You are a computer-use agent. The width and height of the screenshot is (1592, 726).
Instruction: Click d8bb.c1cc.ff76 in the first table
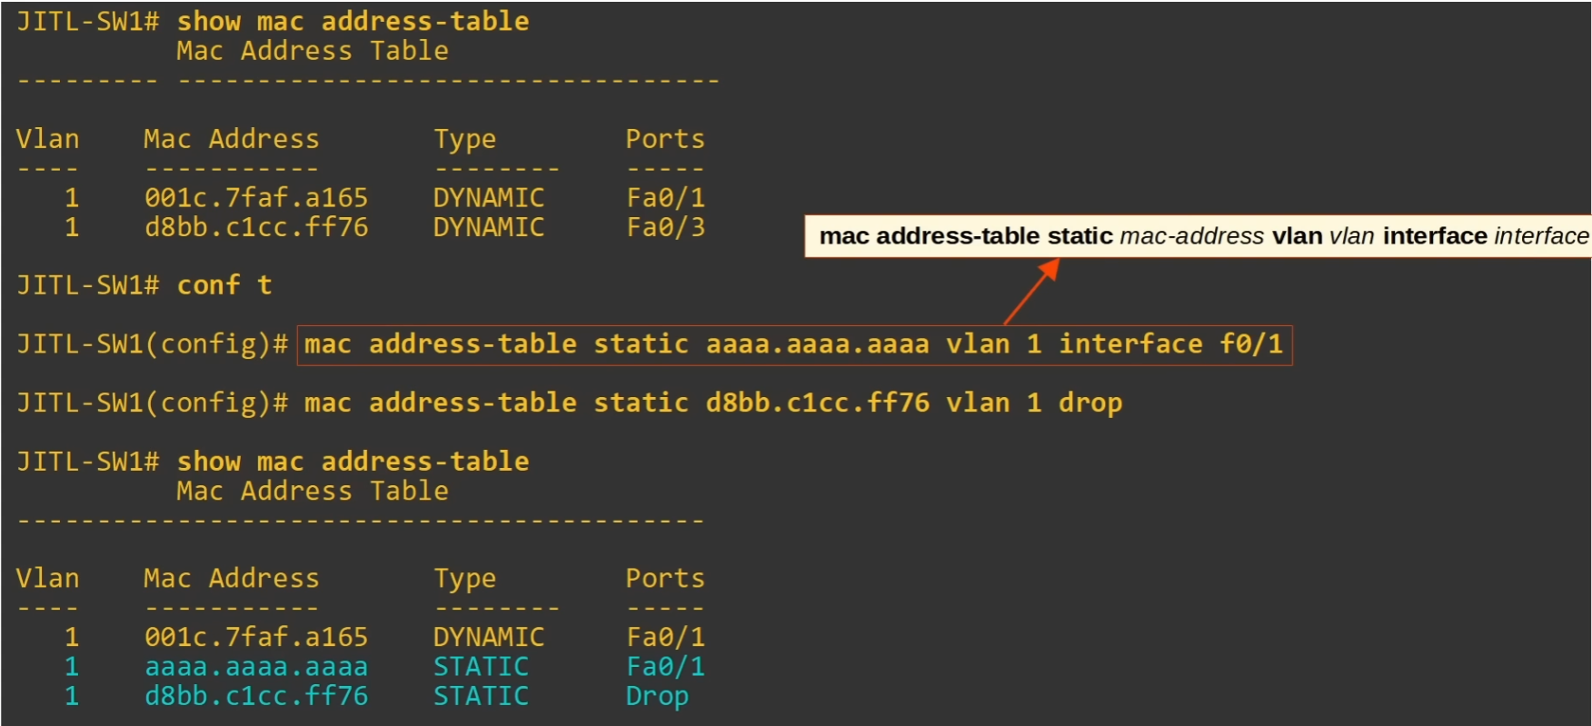click(x=256, y=227)
